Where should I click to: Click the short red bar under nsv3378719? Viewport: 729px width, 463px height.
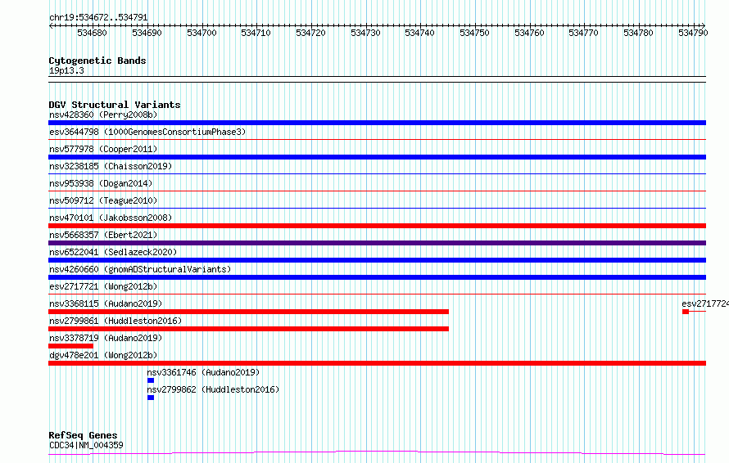[x=70, y=346]
